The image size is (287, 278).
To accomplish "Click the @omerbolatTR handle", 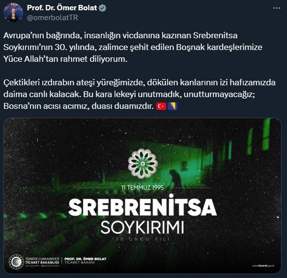I will click(x=53, y=18).
